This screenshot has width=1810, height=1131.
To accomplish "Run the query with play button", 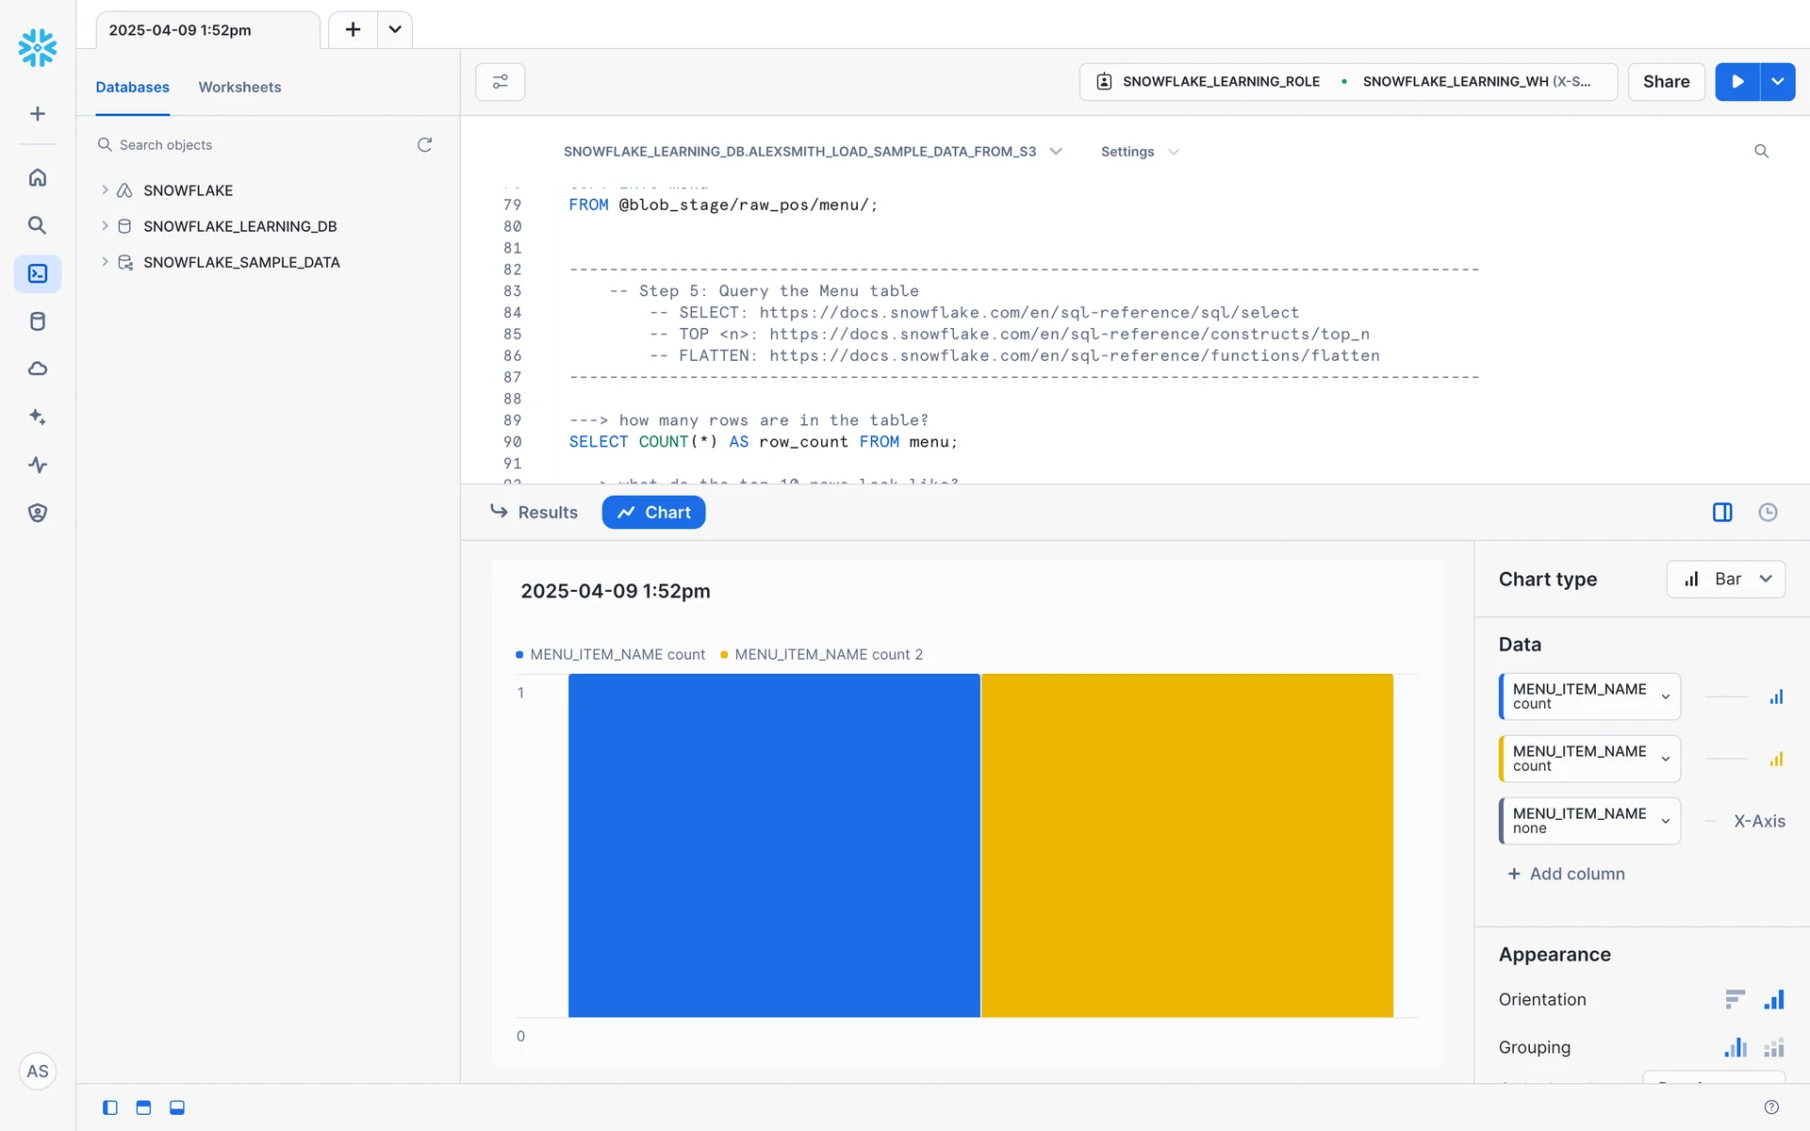I will (x=1737, y=81).
